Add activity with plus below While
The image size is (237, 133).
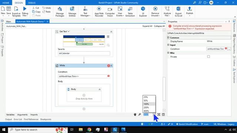[84, 109]
